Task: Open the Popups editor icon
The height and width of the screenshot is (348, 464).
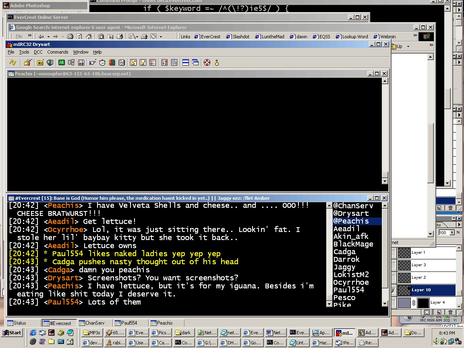Action: [71, 62]
